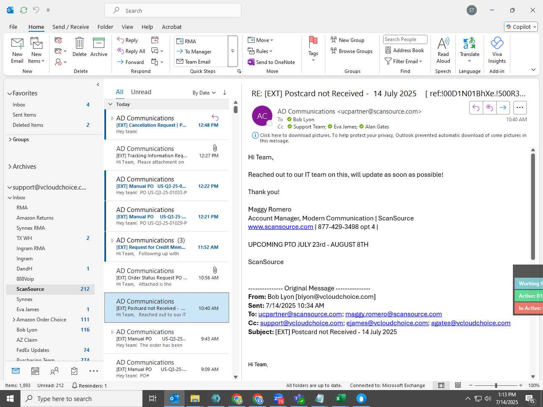Switch to the Folder tab
Screen dimensions: 543x407
(x=105, y=27)
